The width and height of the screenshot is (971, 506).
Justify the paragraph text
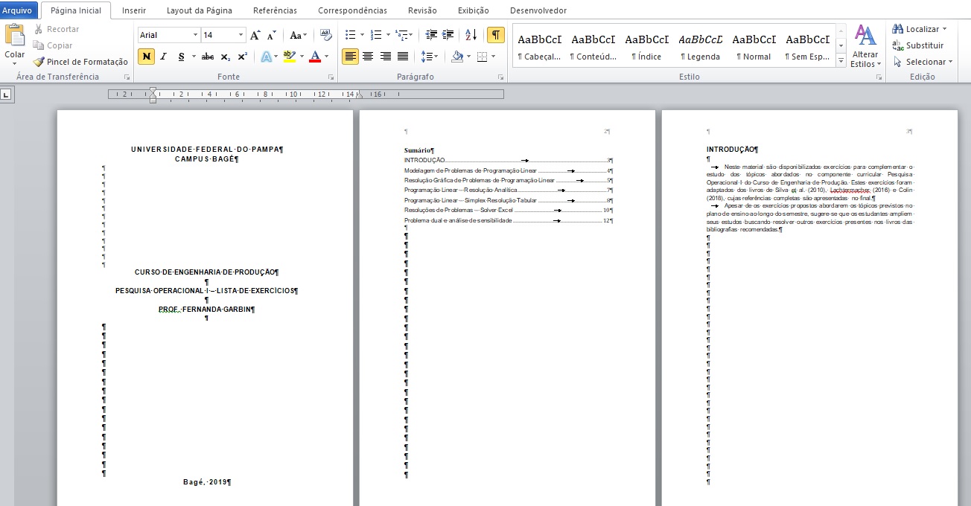pos(403,57)
